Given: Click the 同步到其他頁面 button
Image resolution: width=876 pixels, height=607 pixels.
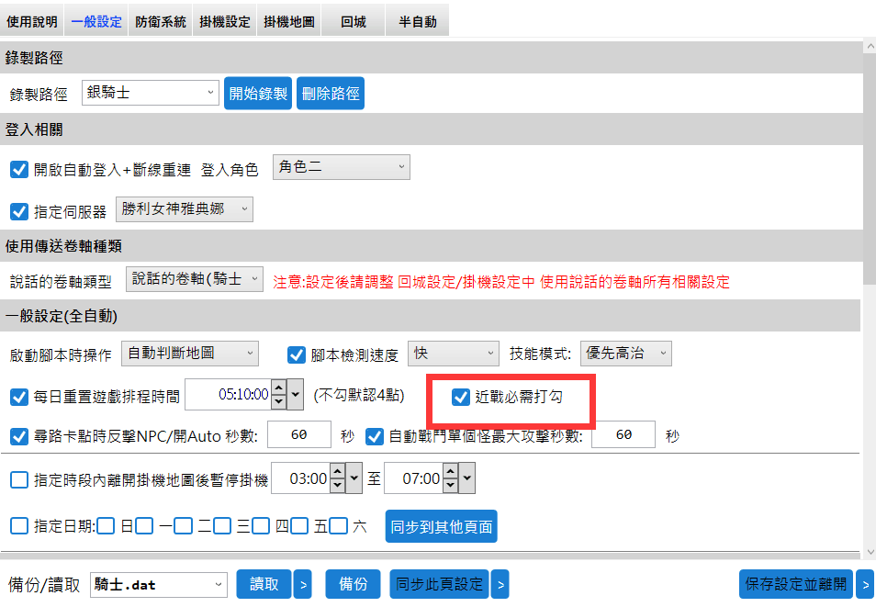Looking at the screenshot, I should (x=441, y=527).
